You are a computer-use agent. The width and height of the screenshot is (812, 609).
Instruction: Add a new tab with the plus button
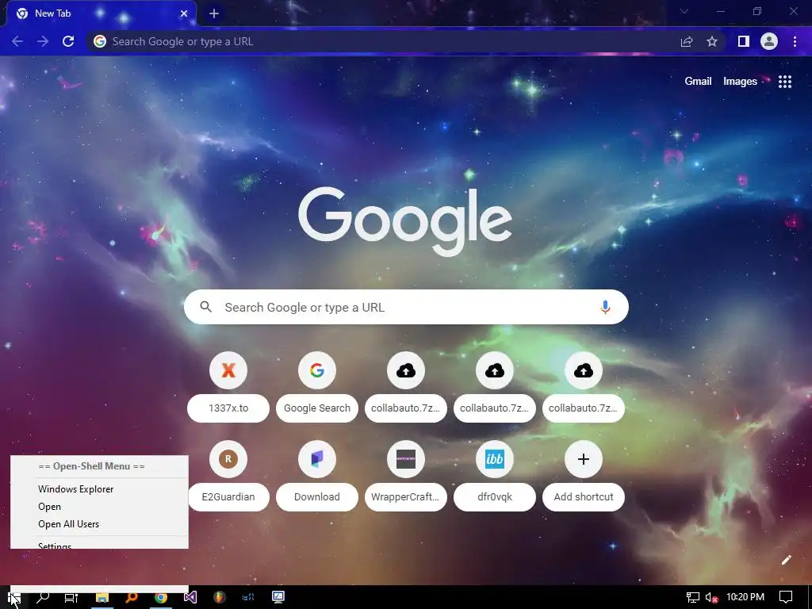(x=214, y=14)
